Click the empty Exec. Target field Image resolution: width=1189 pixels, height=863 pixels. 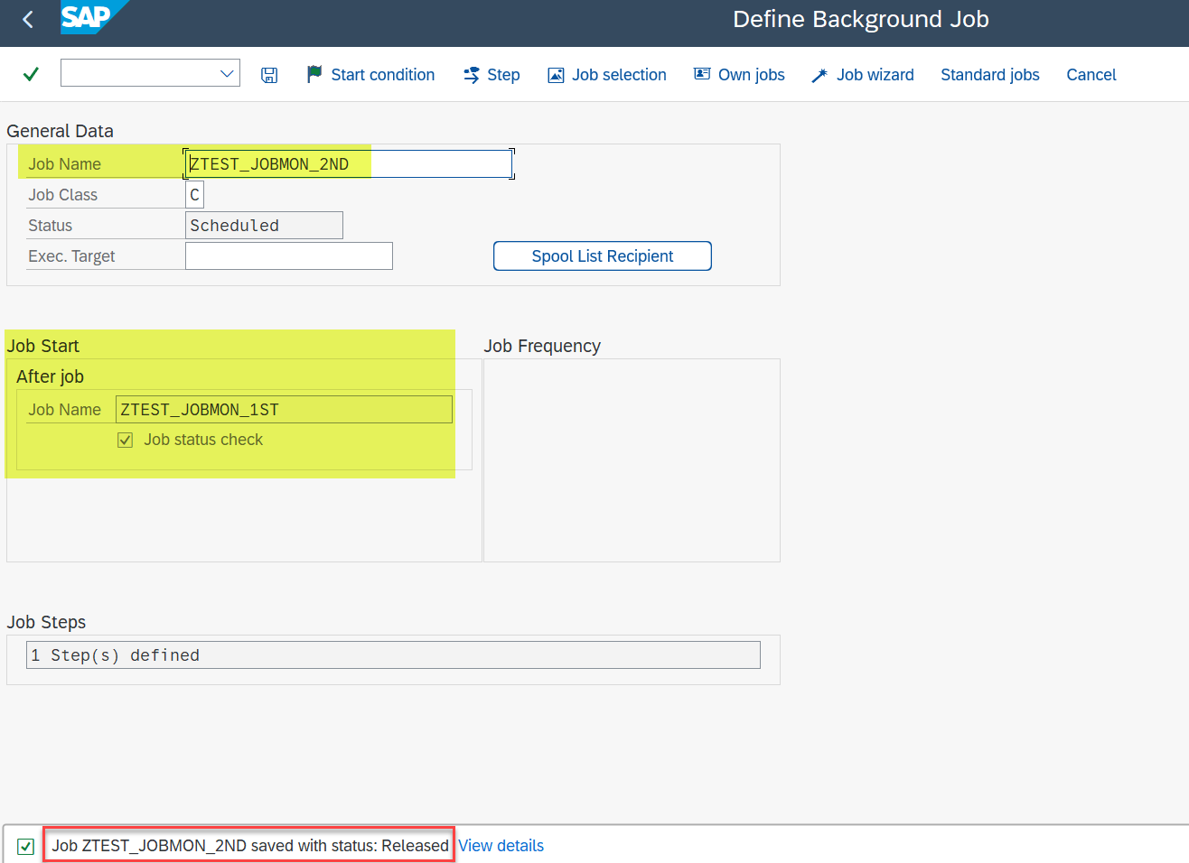[289, 255]
